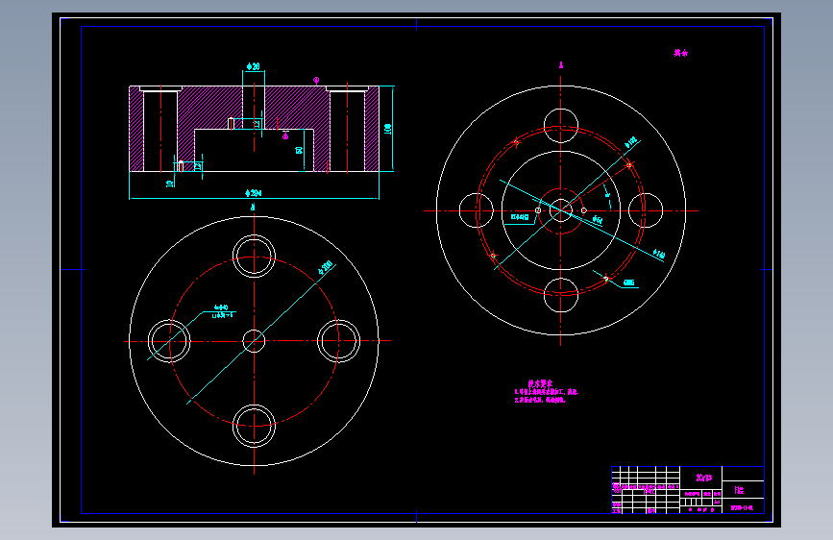Select the Φ140 dimension label in right view
The width and height of the screenshot is (833, 540).
click(x=658, y=255)
